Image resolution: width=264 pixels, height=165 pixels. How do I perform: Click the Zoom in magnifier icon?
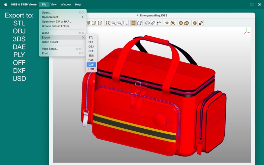(x=114, y=23)
